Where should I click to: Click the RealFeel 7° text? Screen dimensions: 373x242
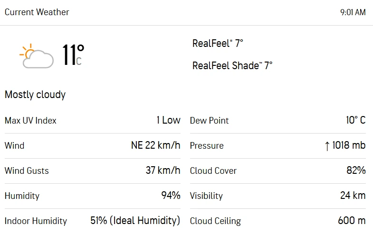[x=218, y=44]
